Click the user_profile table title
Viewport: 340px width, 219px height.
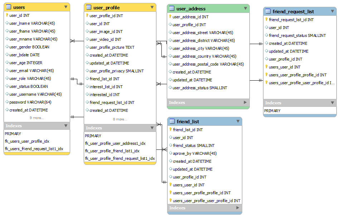click(106, 8)
